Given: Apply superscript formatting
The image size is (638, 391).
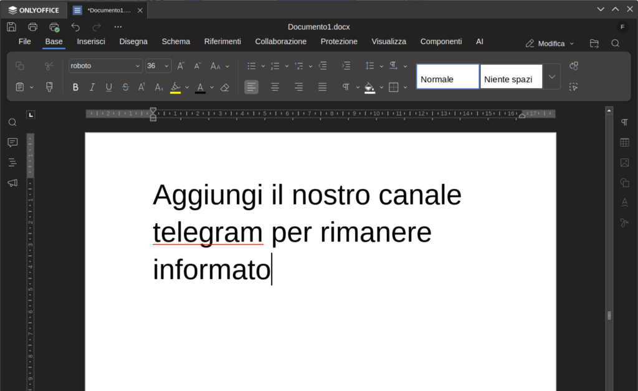Looking at the screenshot, I should click(x=141, y=87).
